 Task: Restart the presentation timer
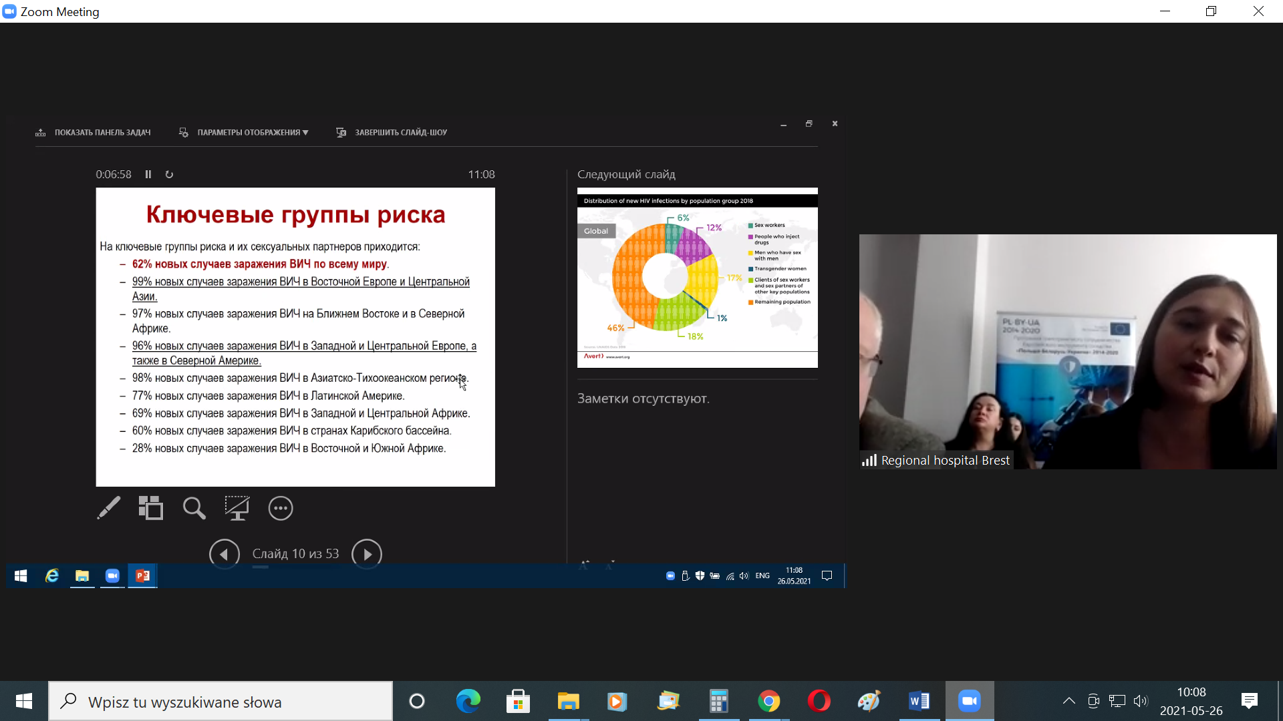(169, 174)
